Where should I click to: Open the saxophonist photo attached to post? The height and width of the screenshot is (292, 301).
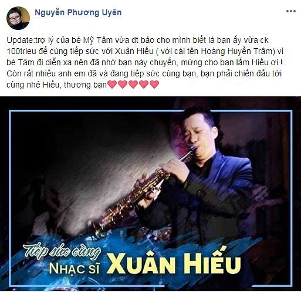tap(150, 193)
